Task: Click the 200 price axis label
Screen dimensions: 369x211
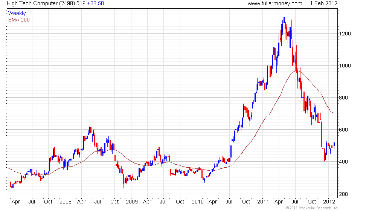Action: pyautogui.click(x=343, y=194)
